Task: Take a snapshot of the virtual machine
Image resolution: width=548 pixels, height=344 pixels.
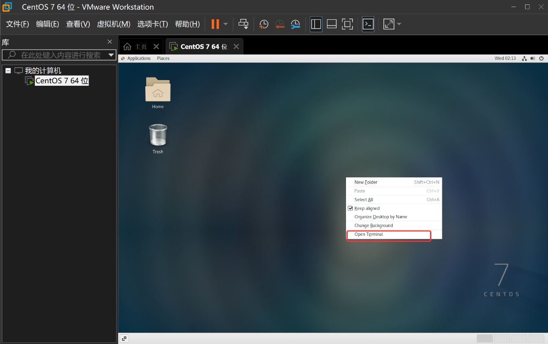Action: 263,24
